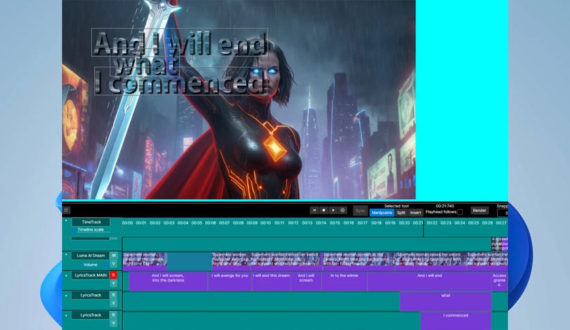Start playback with the play button
The width and height of the screenshot is (570, 330).
[x=333, y=211]
